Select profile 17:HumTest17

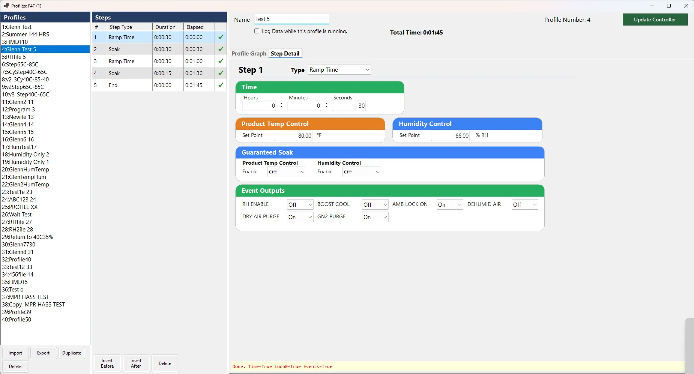pyautogui.click(x=45, y=147)
